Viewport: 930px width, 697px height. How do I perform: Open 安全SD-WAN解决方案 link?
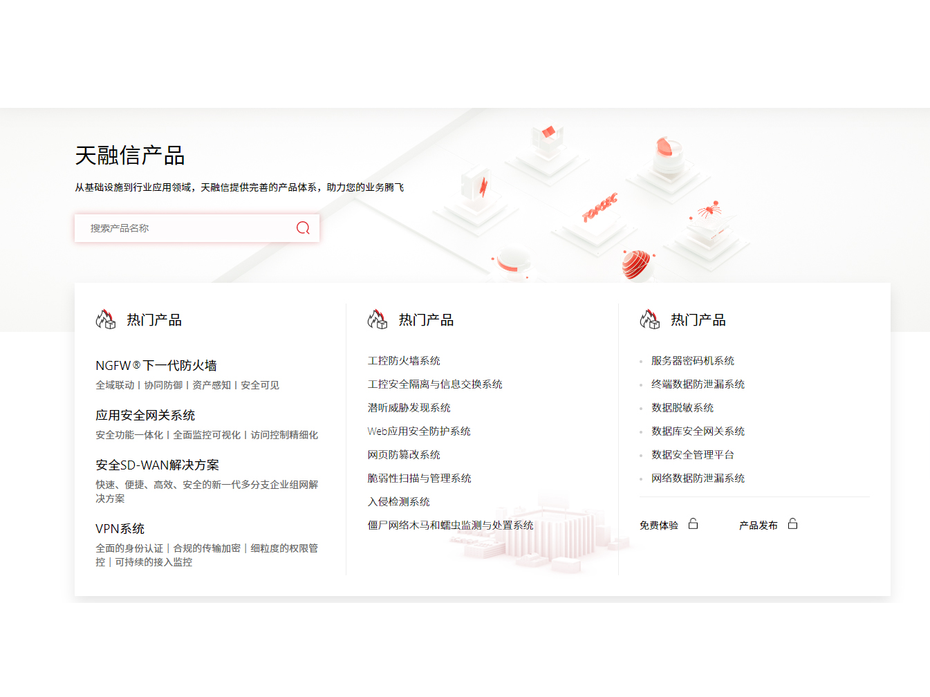[157, 465]
